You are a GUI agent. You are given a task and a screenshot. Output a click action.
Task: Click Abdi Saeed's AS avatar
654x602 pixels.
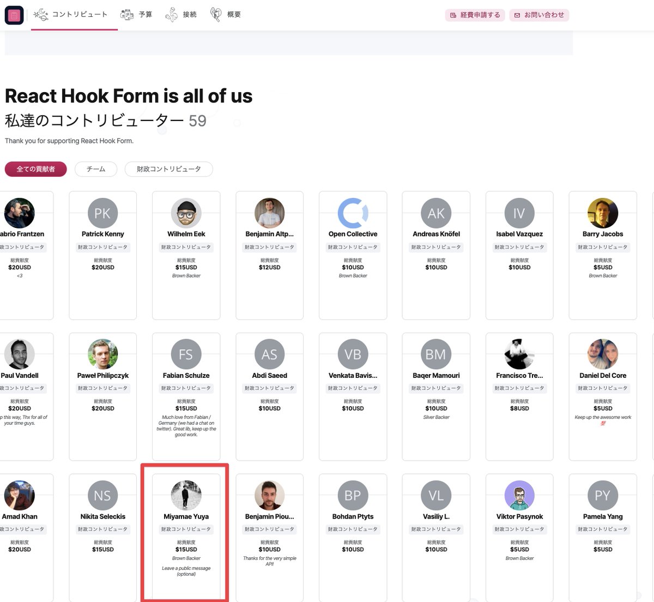click(x=269, y=354)
